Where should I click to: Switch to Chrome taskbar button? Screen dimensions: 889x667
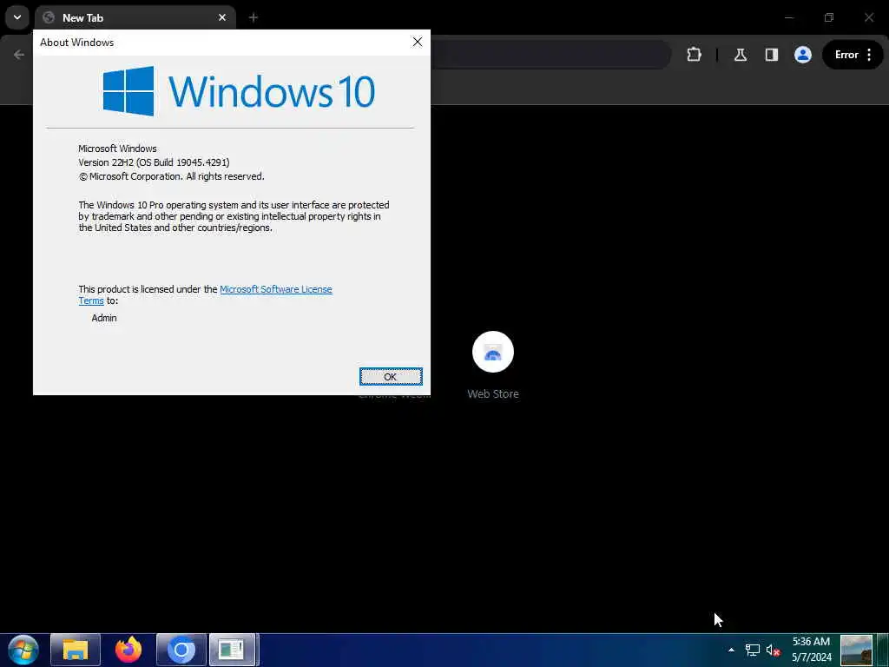[181, 650]
